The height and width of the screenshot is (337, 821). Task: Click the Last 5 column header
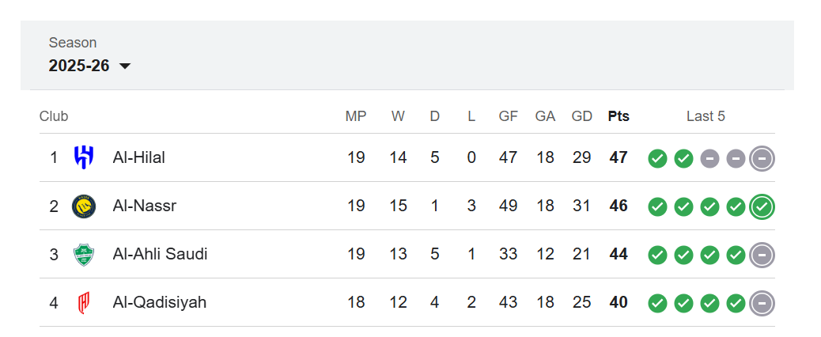(706, 116)
